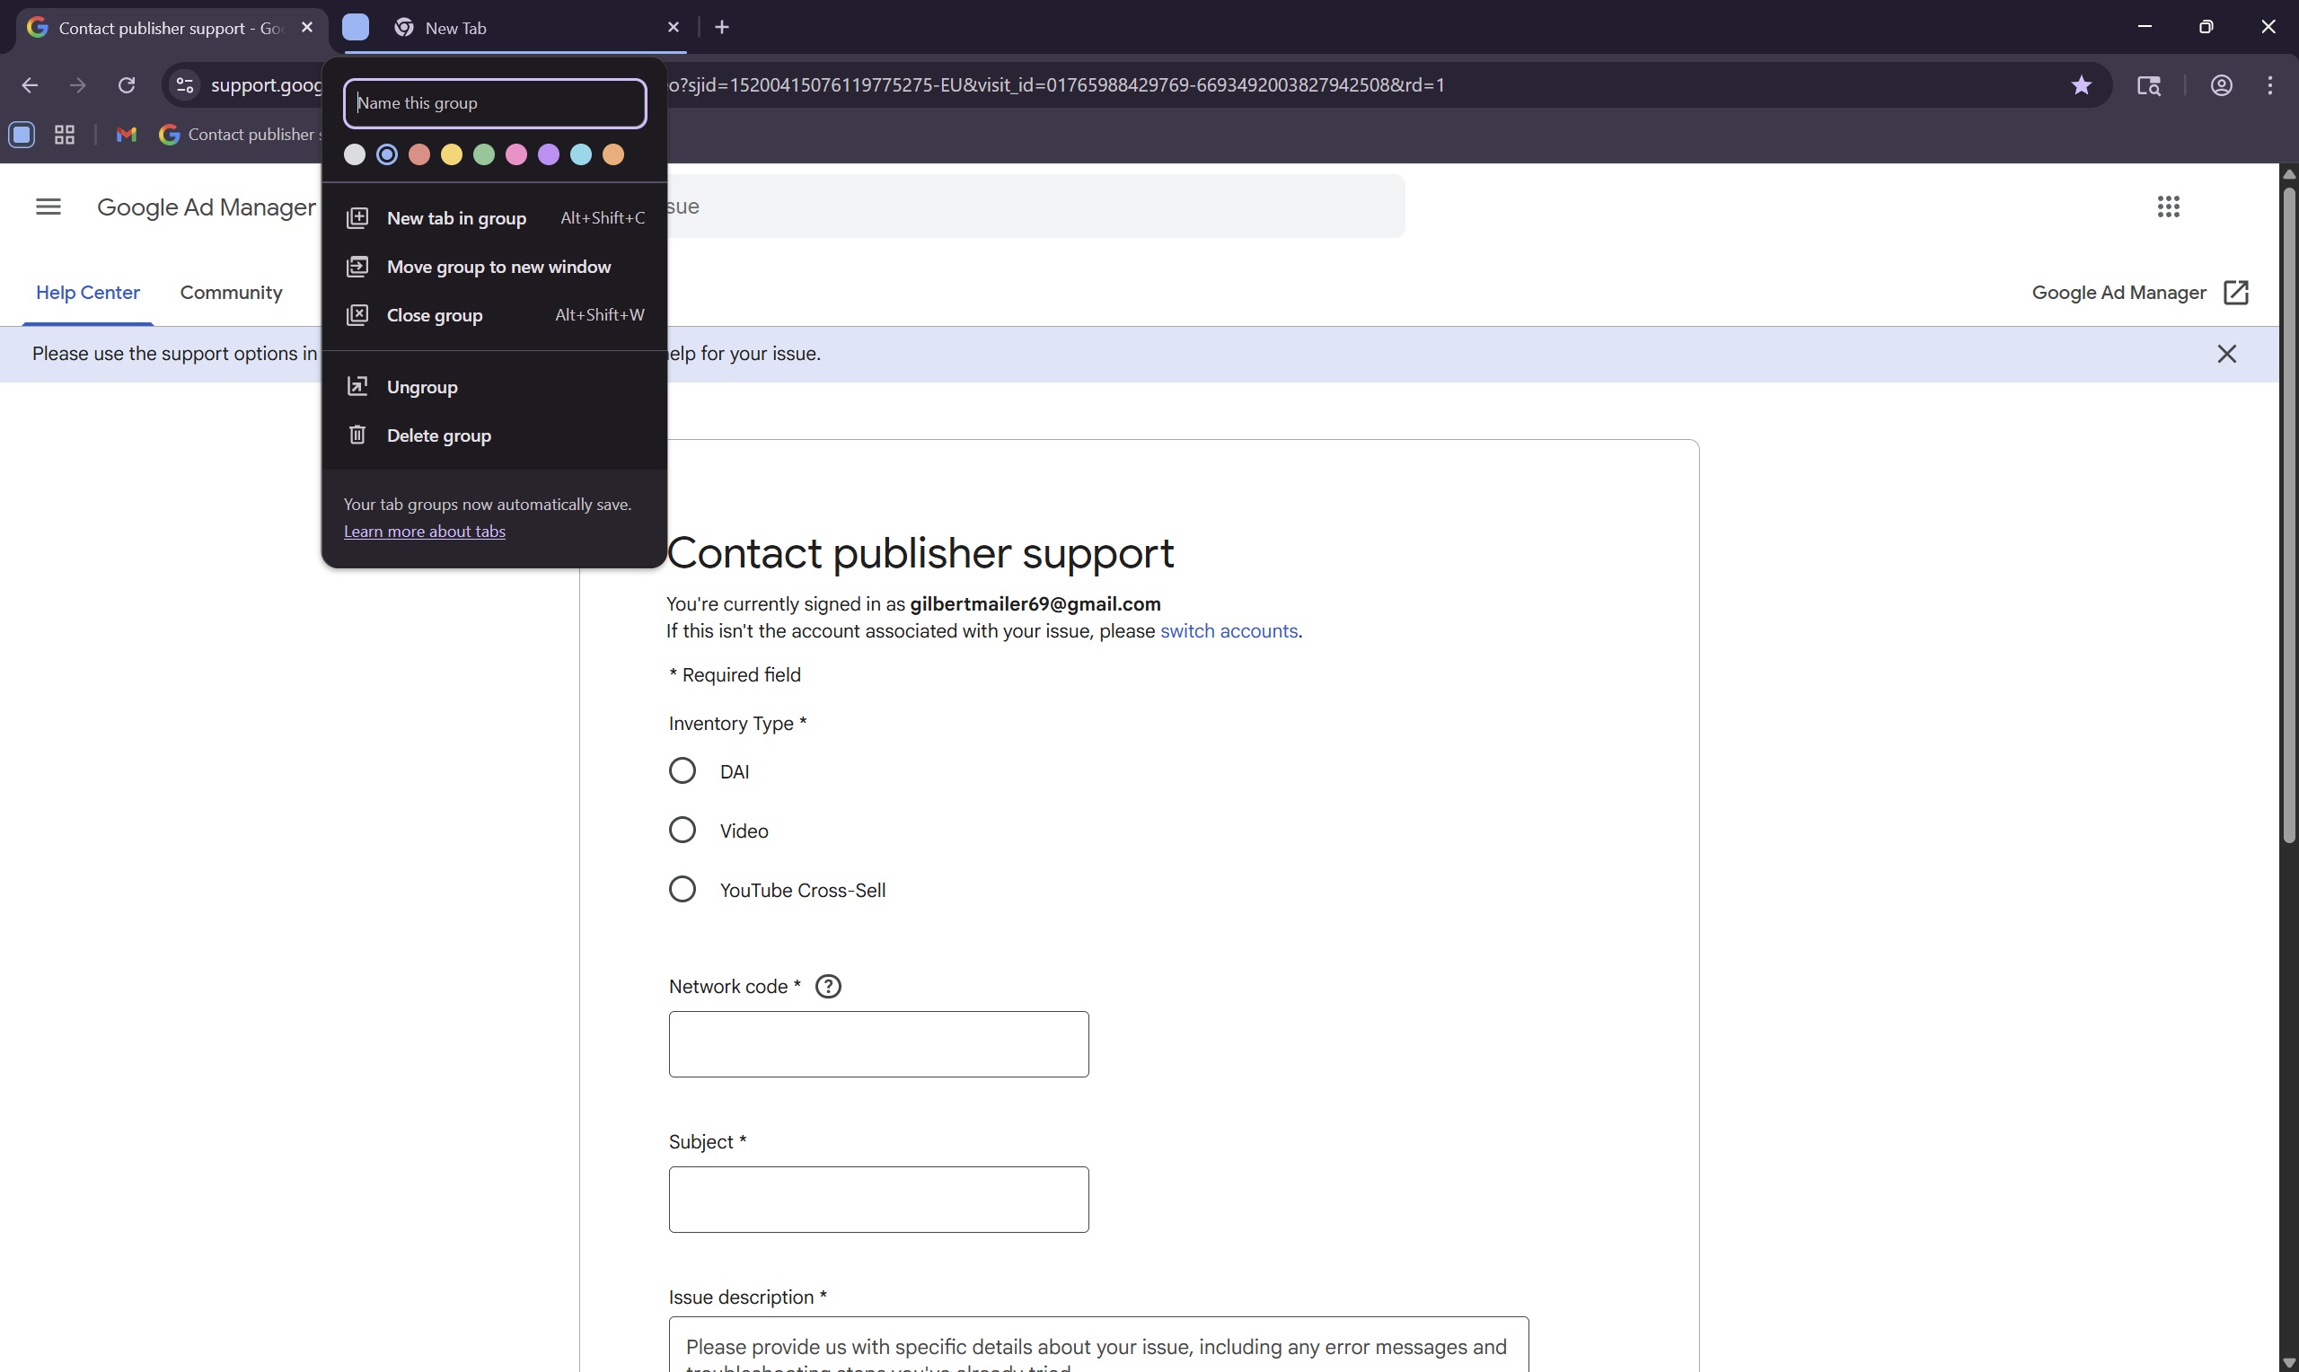Open Gmail bookmark icon
2299x1372 pixels.
click(127, 135)
